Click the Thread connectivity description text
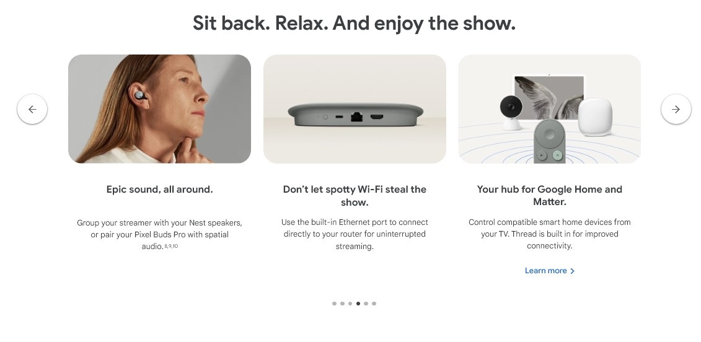Viewport: 701px width, 342px height. pos(549,234)
